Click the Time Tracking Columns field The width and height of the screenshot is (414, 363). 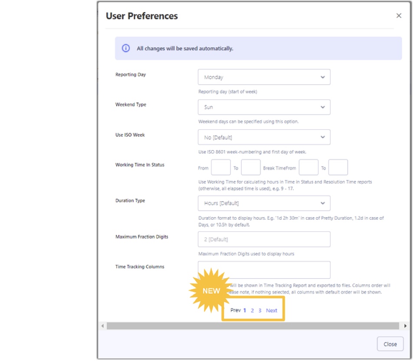tap(264, 270)
